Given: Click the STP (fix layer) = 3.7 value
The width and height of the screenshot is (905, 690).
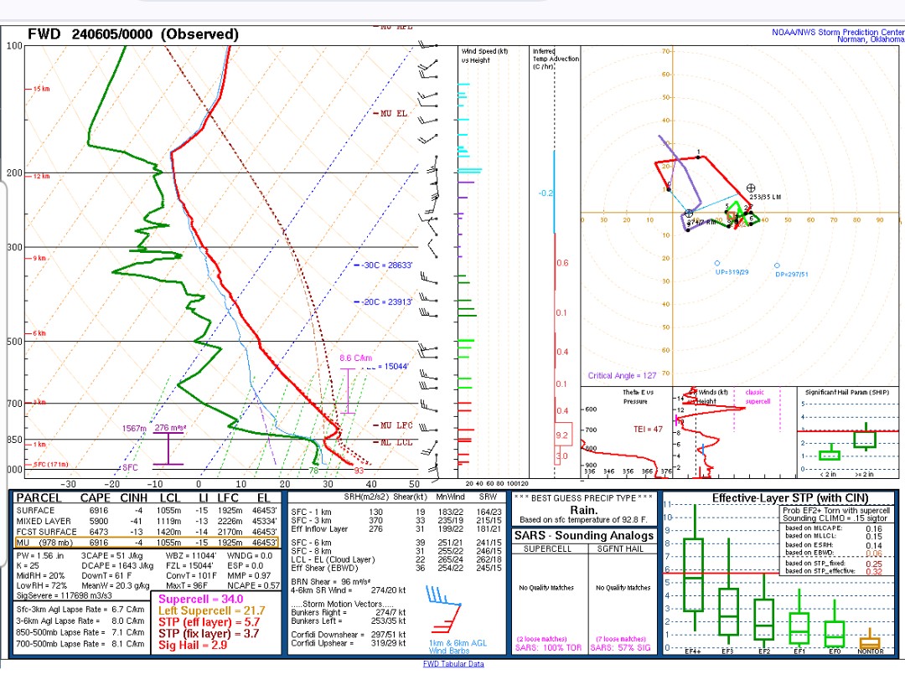Looking at the screenshot, I should pos(209,634).
